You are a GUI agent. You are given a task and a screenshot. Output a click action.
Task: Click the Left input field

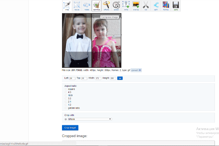click(72, 78)
